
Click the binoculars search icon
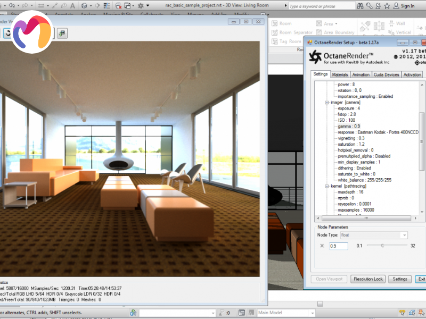(x=361, y=6)
